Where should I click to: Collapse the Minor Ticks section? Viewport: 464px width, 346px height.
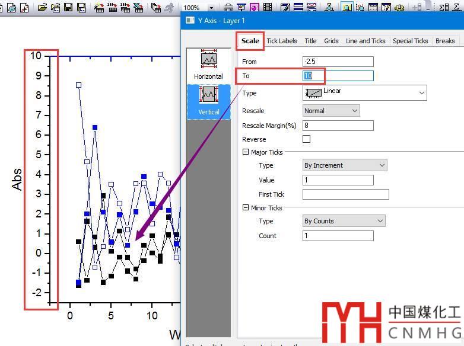click(x=245, y=207)
